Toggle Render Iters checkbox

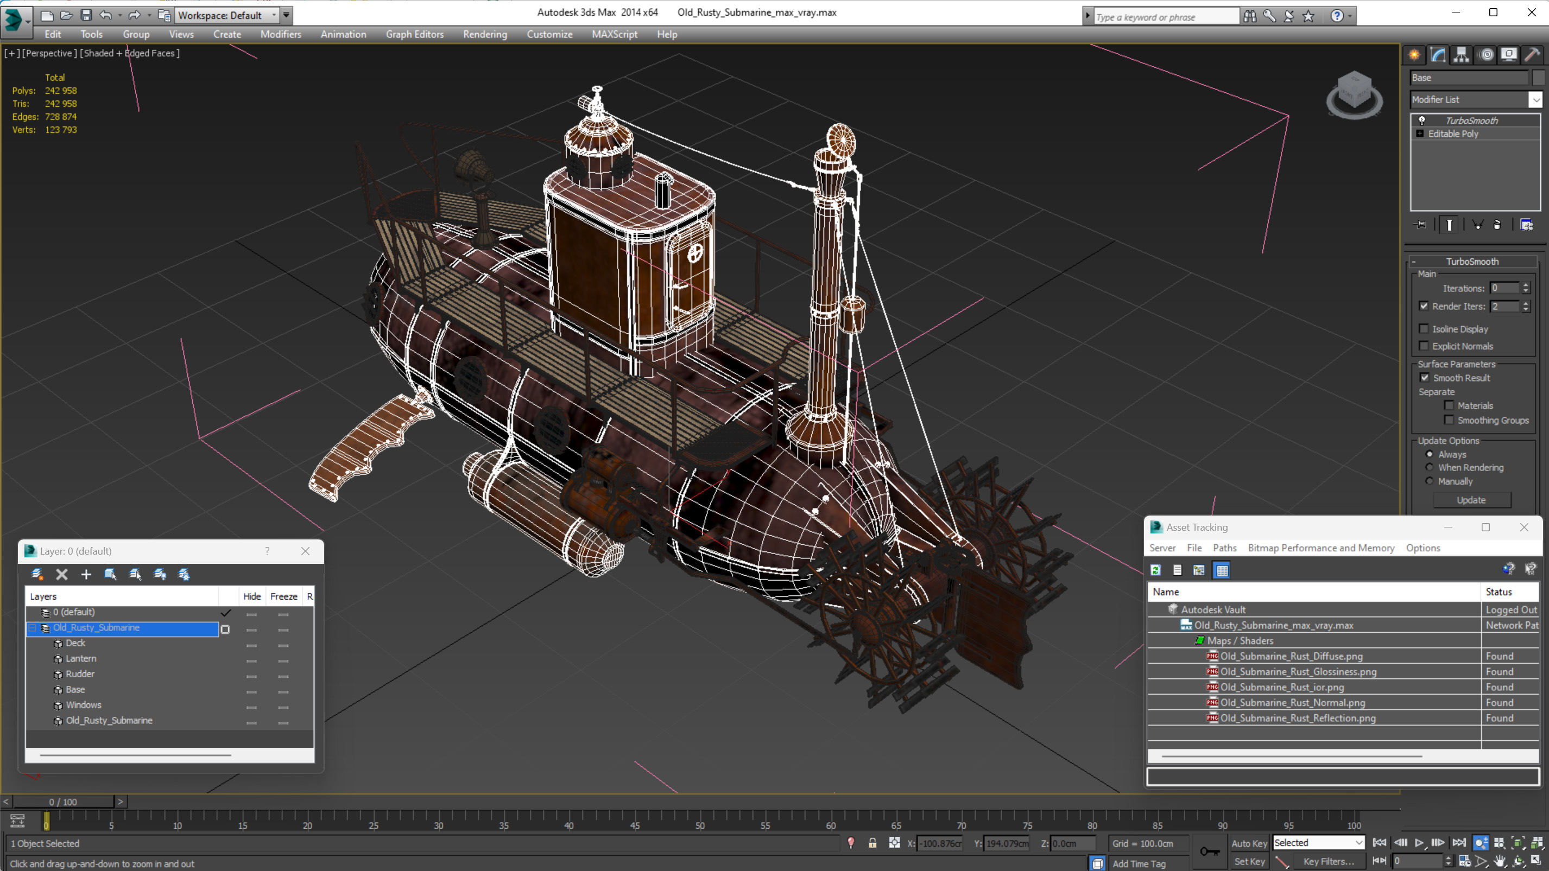(x=1424, y=306)
